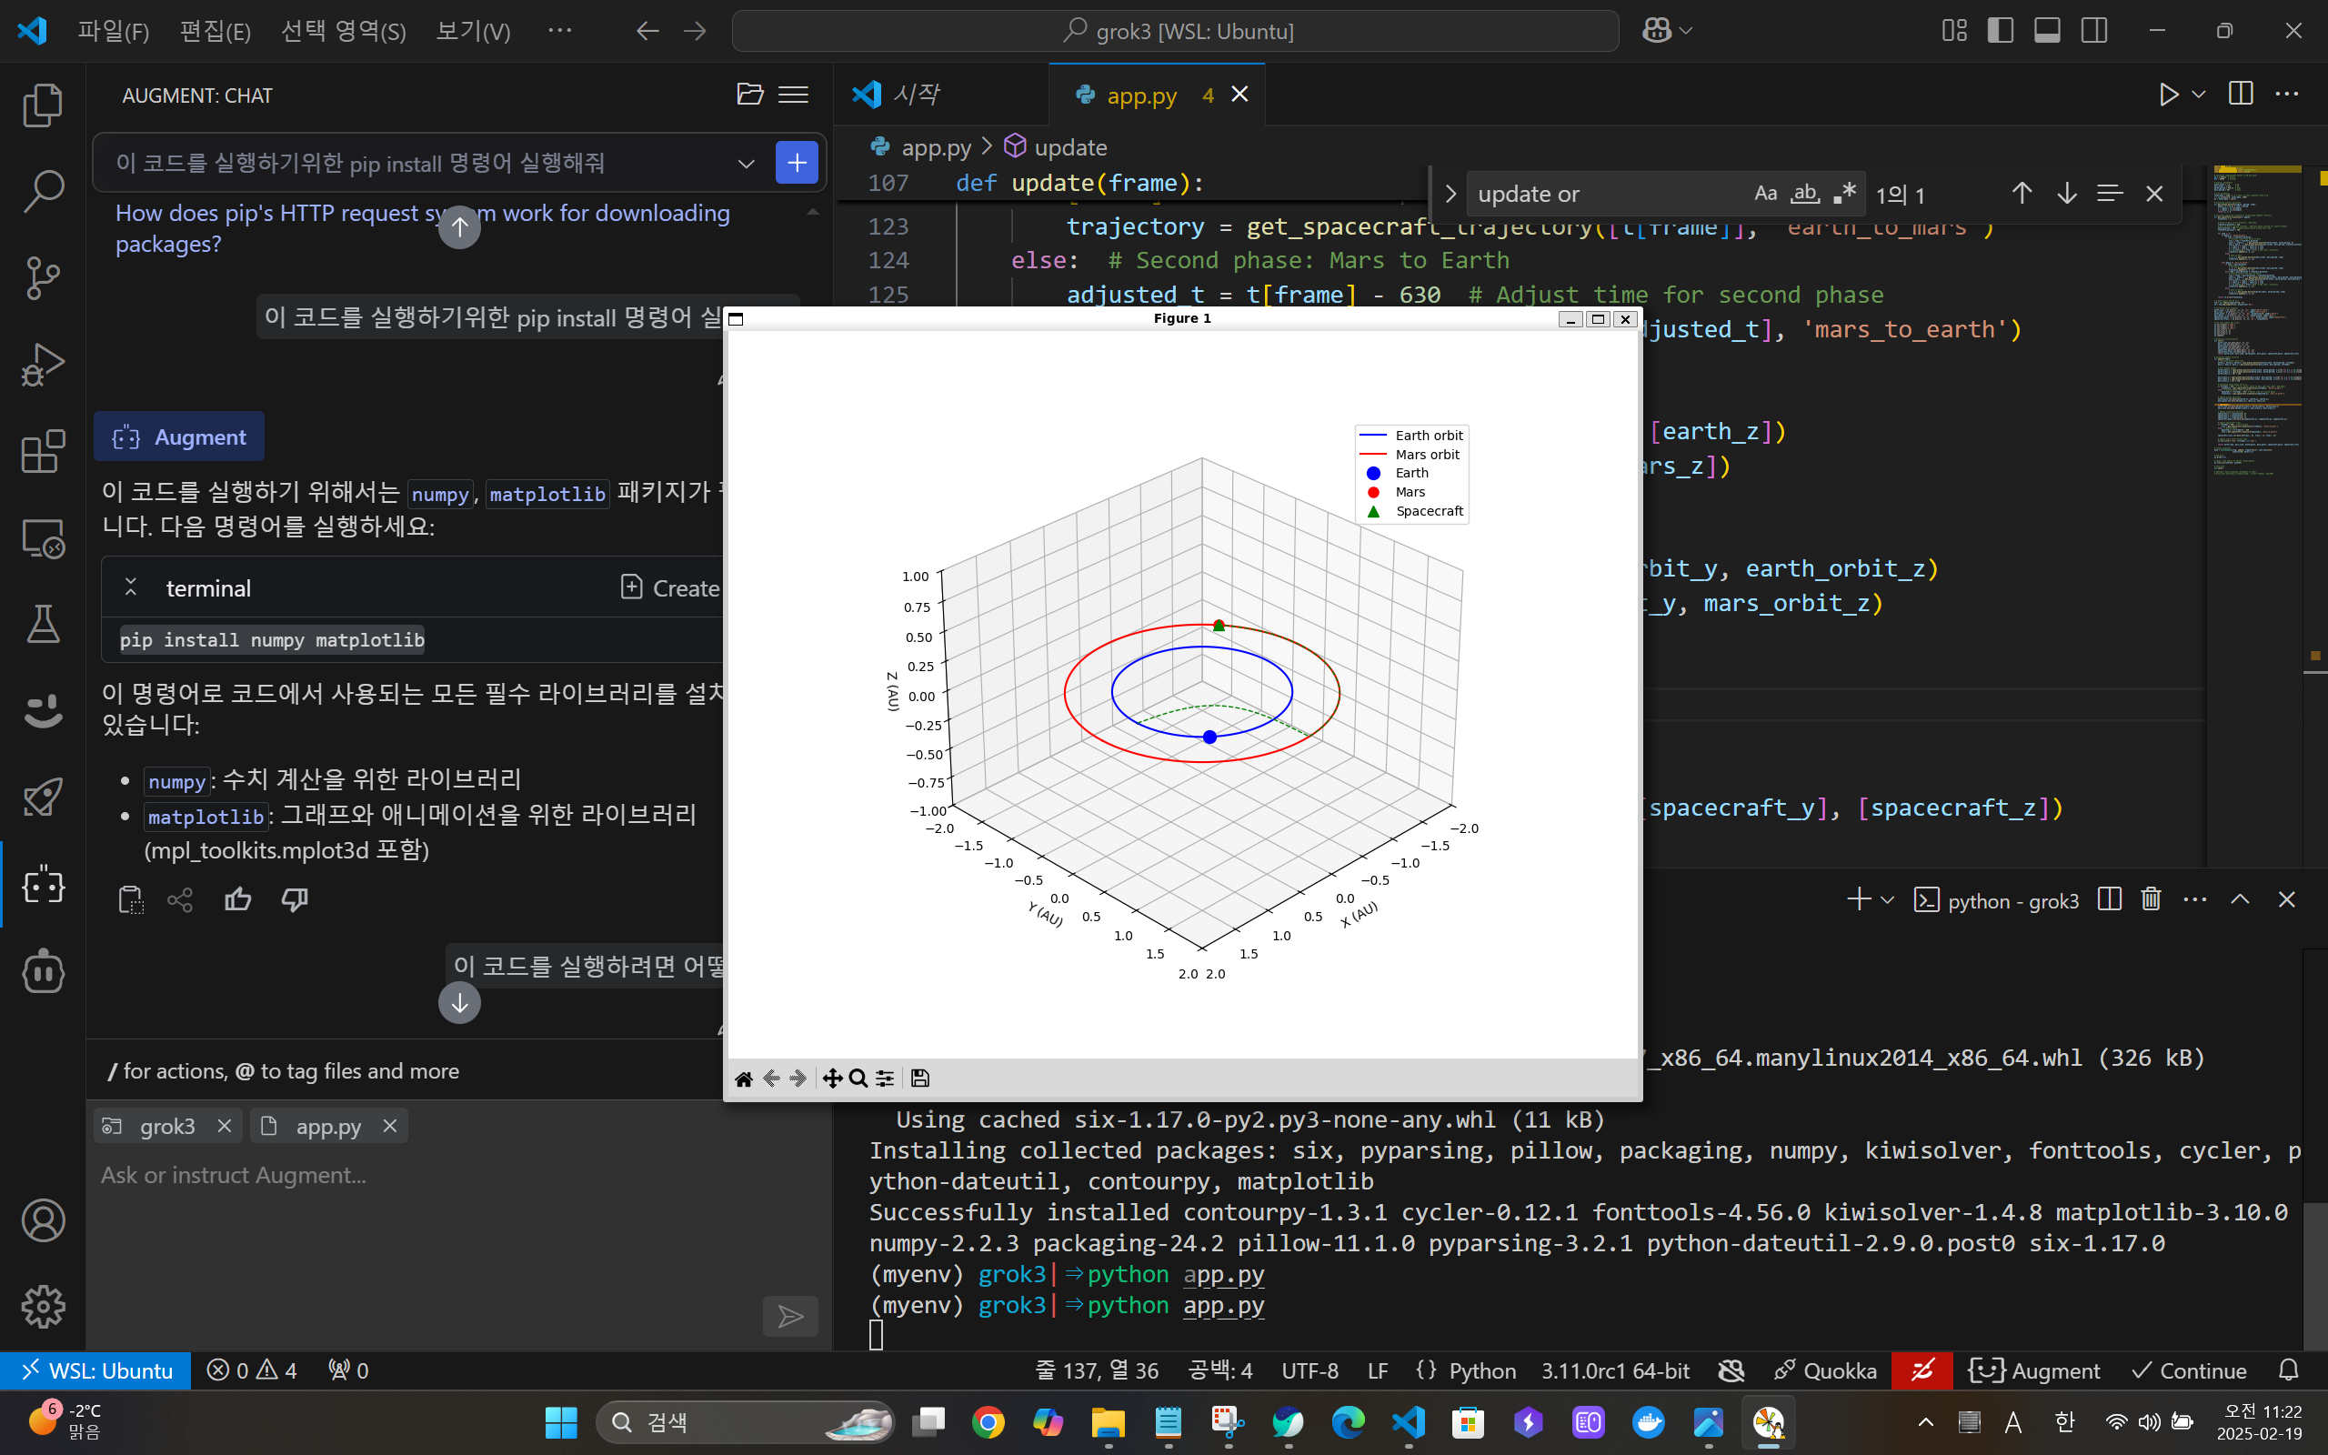Click the update breadcrumb symbol
This screenshot has width=2328, height=1455.
pos(1055,147)
